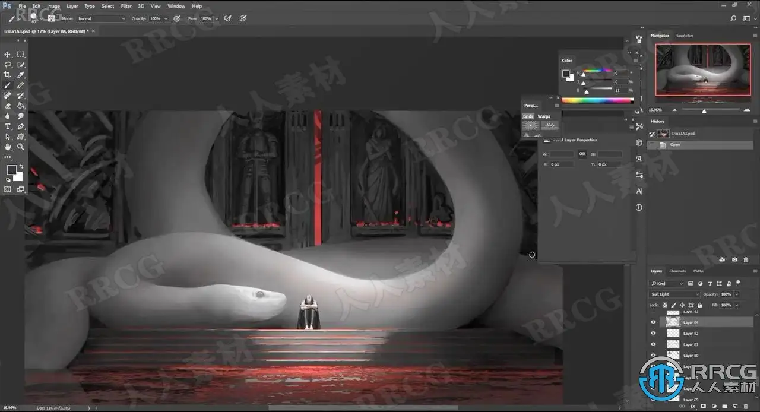Select the Quick Selection tool
The width and height of the screenshot is (760, 412).
click(x=21, y=65)
